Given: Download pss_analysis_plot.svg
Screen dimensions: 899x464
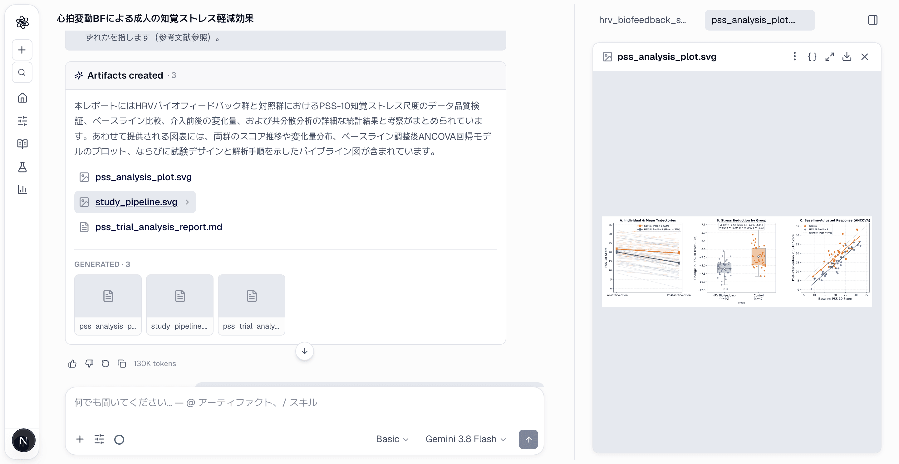Looking at the screenshot, I should point(847,56).
